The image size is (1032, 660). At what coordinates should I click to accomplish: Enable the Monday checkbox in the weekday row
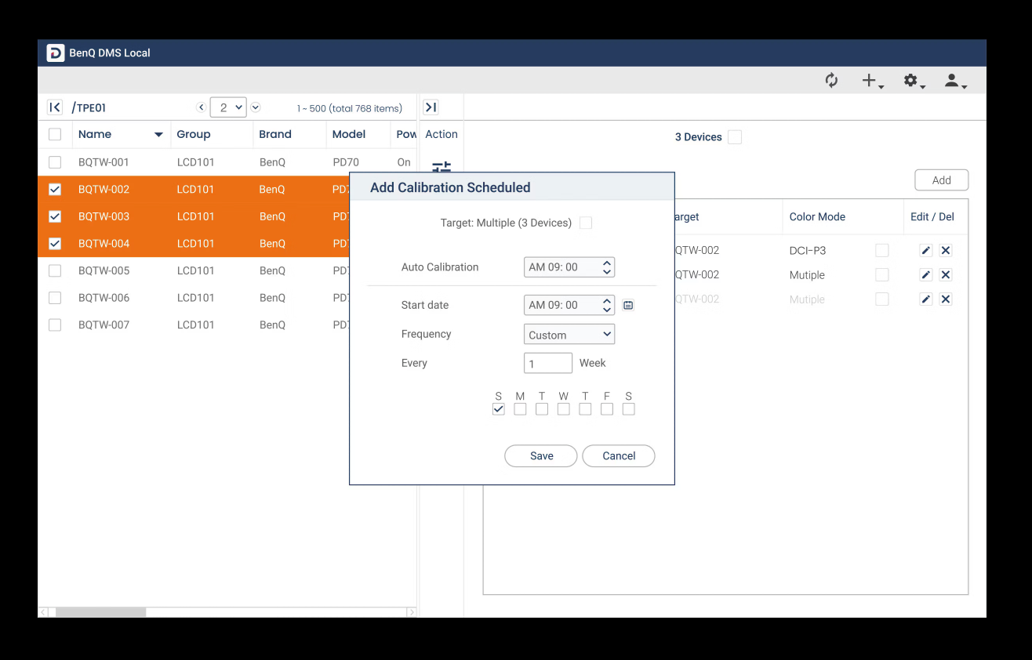click(520, 409)
